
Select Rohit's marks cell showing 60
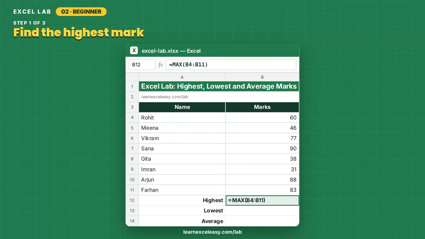pyautogui.click(x=262, y=118)
